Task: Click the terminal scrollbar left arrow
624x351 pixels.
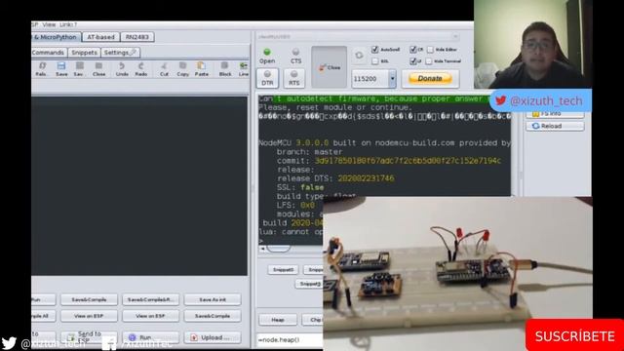Action: click(262, 249)
